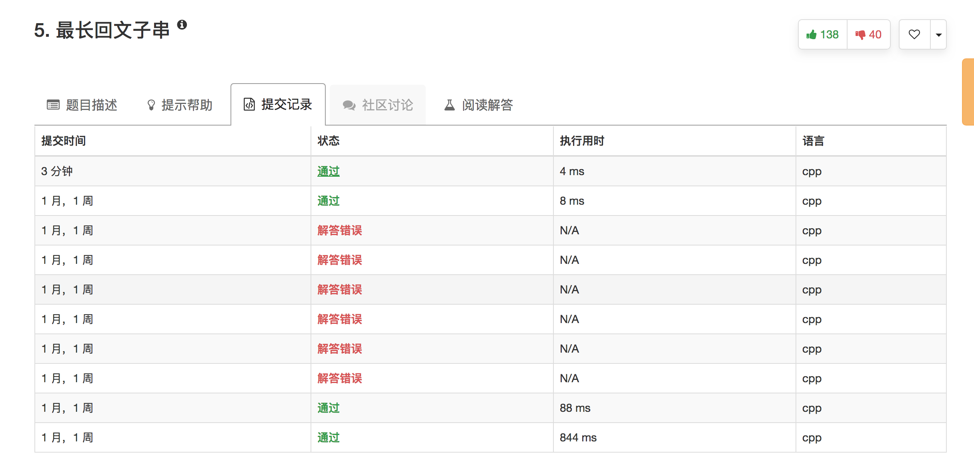Click the 提交时间 column header
Viewport: 974px width, 467px height.
(x=63, y=141)
